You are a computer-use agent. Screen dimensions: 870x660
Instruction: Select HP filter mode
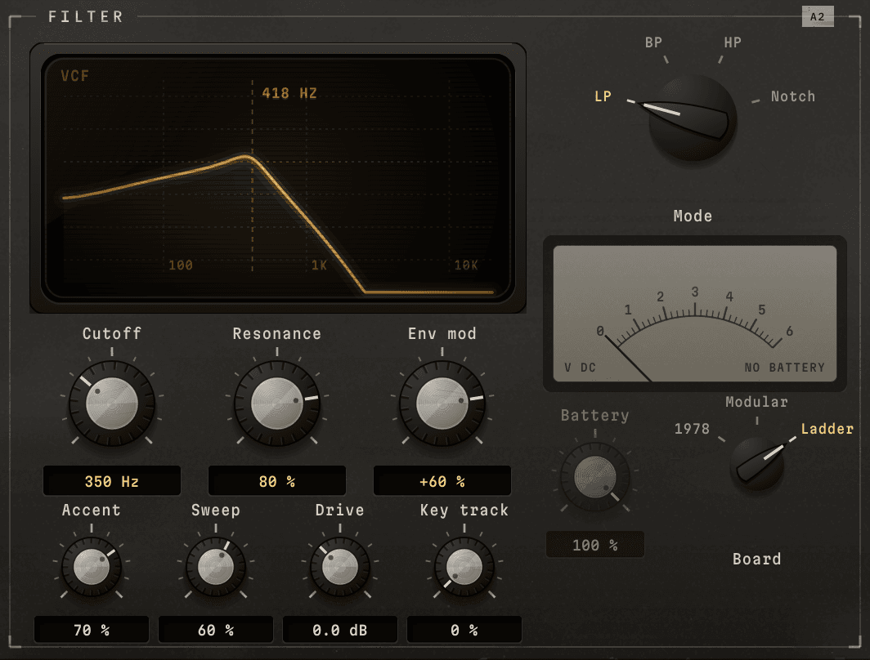(x=733, y=42)
